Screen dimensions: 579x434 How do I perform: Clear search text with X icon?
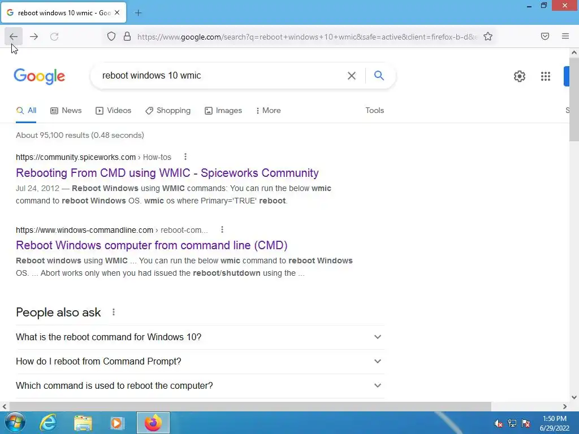[x=352, y=76]
